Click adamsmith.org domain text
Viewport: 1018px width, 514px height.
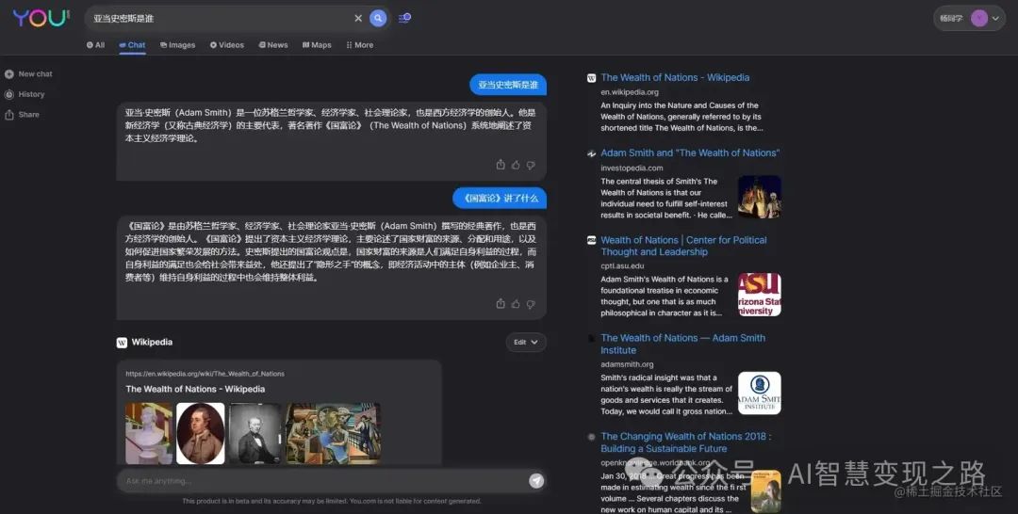pos(627,364)
